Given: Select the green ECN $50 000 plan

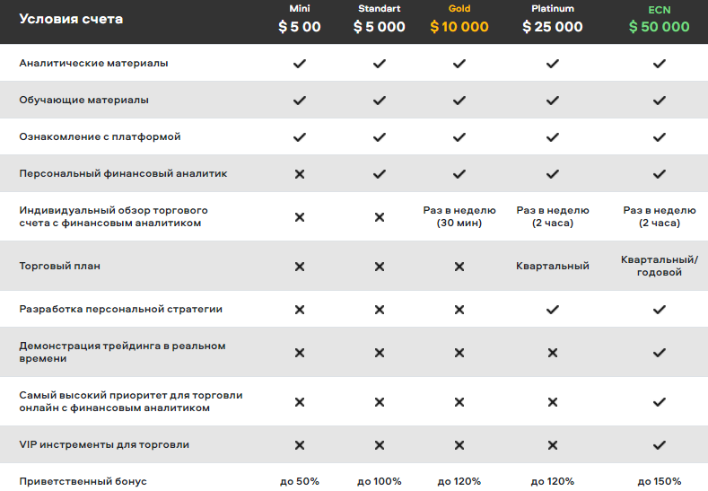Looking at the screenshot, I should (x=660, y=20).
